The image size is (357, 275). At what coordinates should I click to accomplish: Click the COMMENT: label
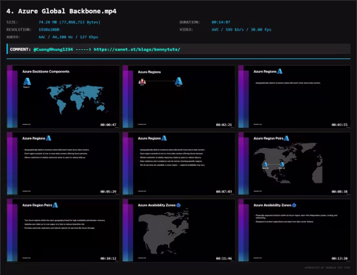click(20, 49)
